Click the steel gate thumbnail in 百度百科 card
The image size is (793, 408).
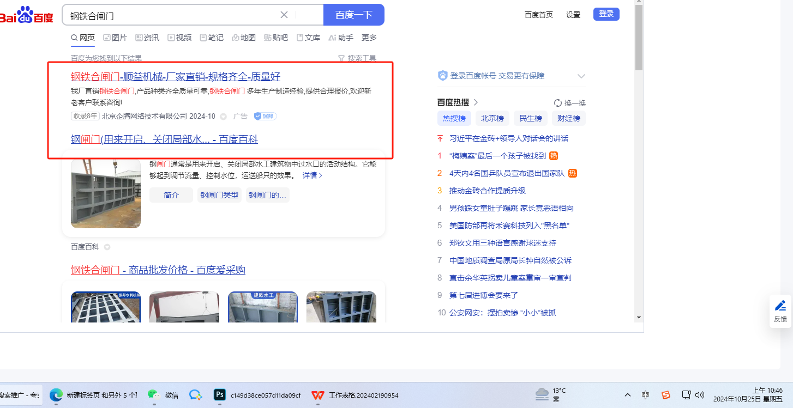pyautogui.click(x=106, y=193)
